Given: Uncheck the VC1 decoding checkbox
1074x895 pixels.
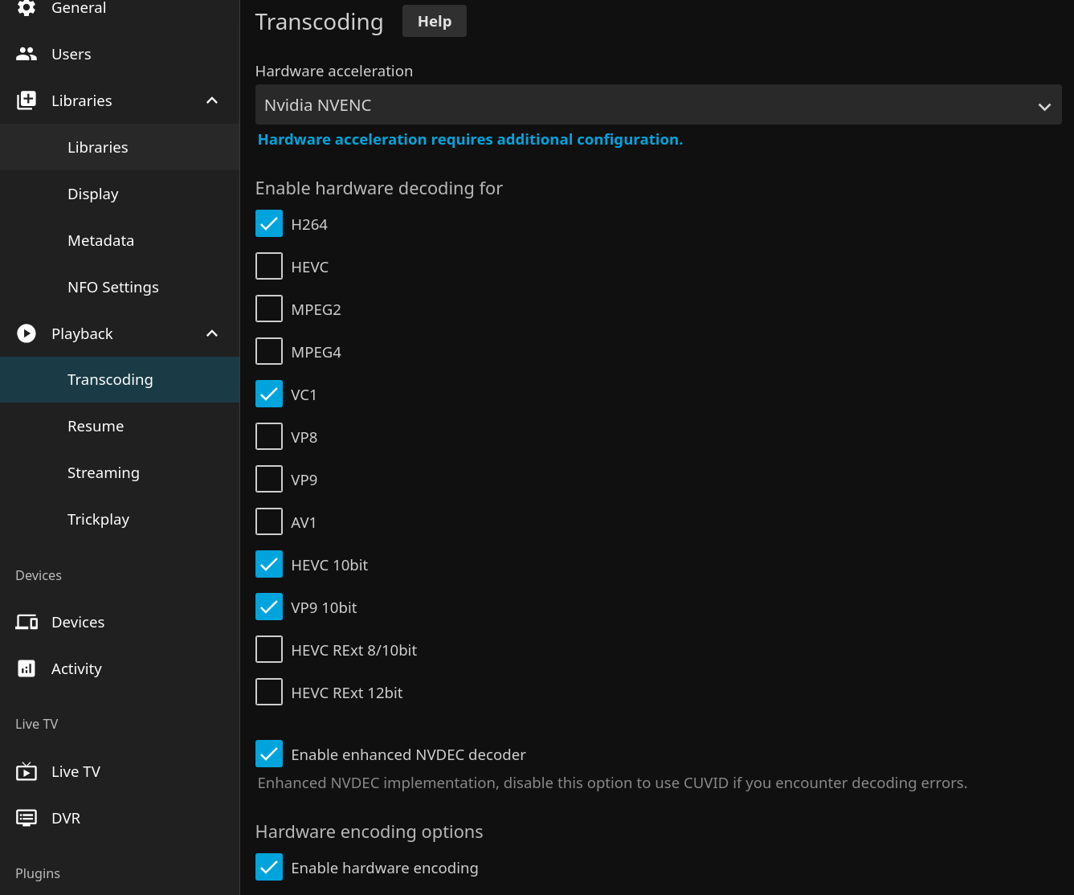Looking at the screenshot, I should pos(269,394).
